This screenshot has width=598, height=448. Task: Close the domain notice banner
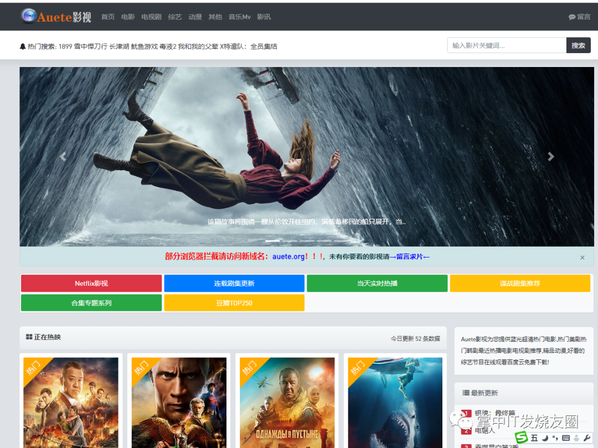582,258
